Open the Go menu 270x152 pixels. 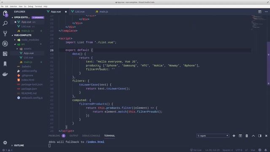25,6
